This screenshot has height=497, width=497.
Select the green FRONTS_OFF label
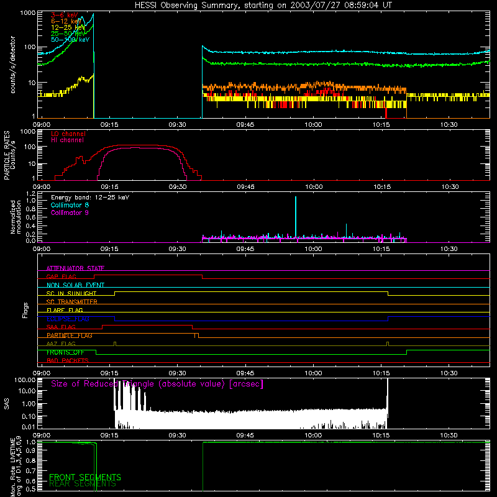65,352
